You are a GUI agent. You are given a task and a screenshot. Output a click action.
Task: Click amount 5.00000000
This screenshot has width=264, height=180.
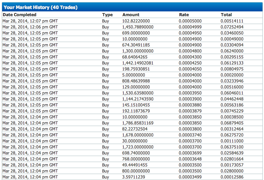click(x=134, y=75)
